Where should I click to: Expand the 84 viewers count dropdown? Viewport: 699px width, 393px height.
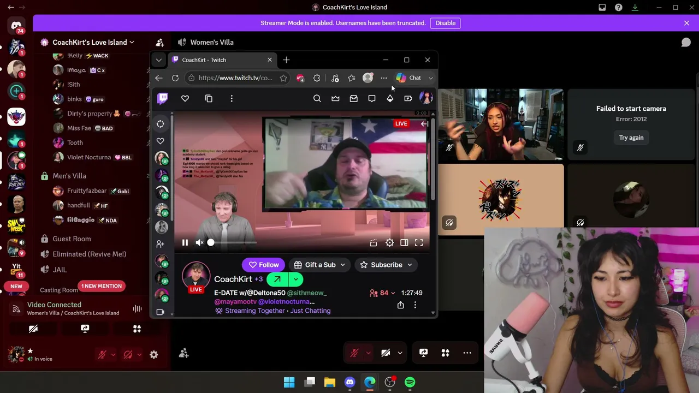(x=382, y=293)
